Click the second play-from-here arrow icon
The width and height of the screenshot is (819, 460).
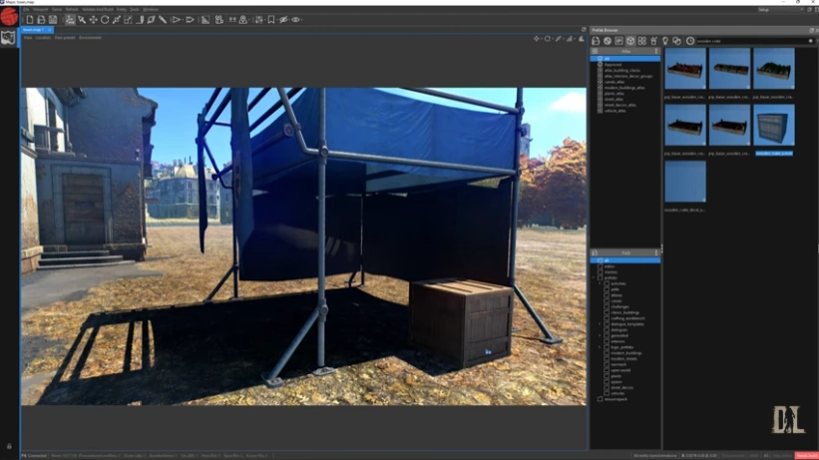(191, 20)
